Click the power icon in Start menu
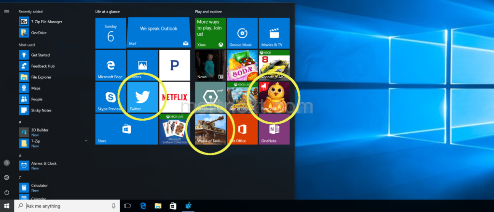This screenshot has width=494, height=212. [6, 192]
